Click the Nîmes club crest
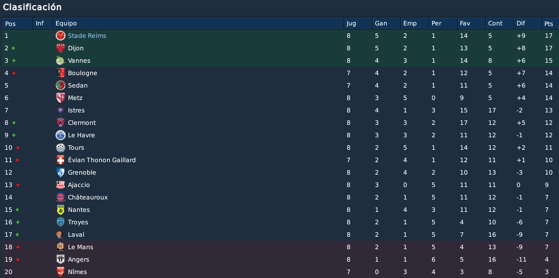This screenshot has height=278, width=559. [x=60, y=272]
